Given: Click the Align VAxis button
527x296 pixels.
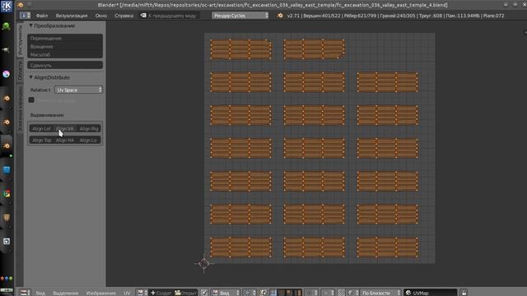Looking at the screenshot, I should pos(65,128).
